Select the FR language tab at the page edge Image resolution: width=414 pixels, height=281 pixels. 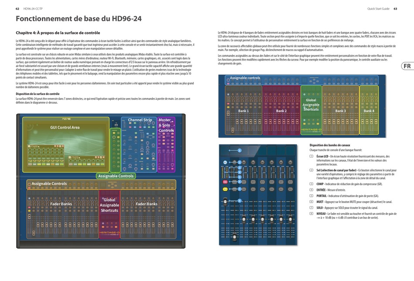(x=407, y=66)
